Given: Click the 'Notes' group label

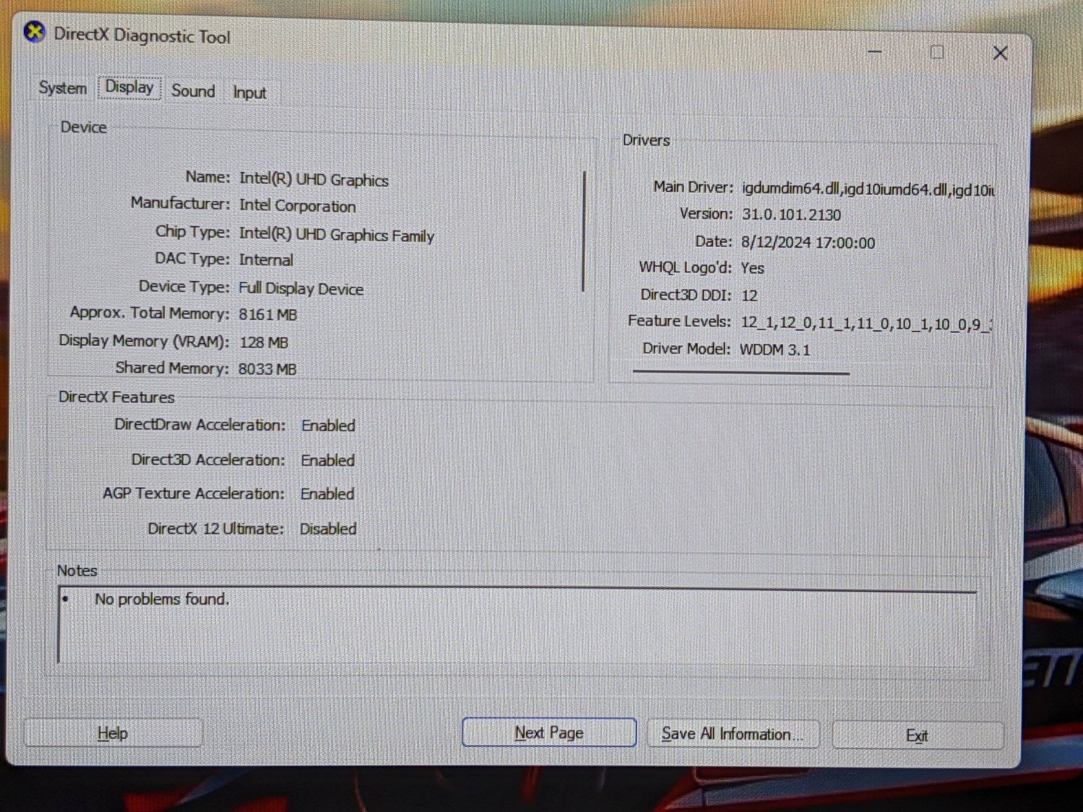Looking at the screenshot, I should coord(77,570).
